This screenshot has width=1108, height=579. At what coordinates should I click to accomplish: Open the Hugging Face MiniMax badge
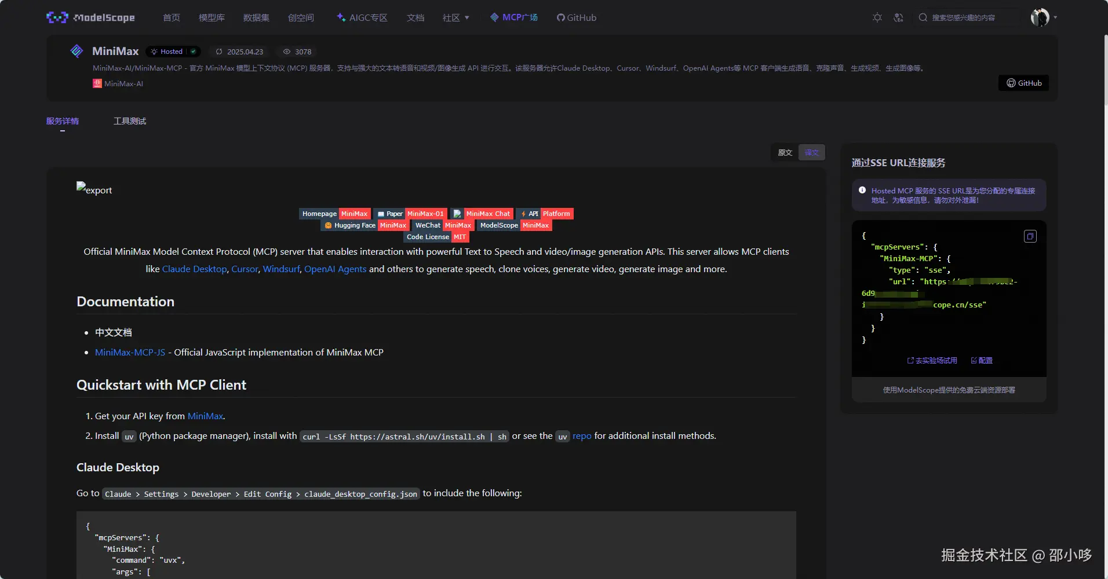click(365, 225)
